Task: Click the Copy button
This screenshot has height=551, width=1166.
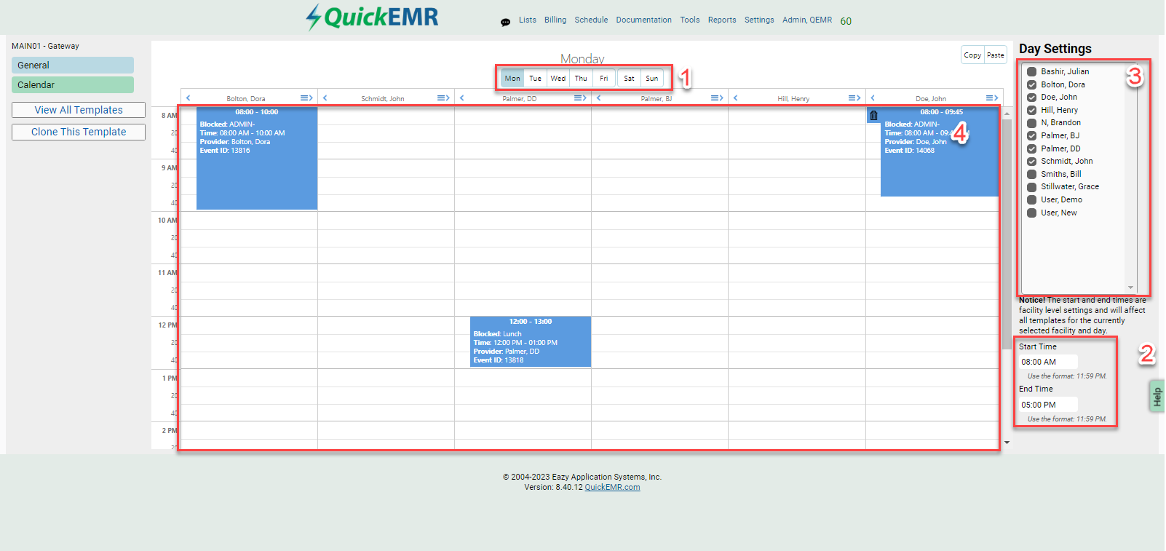Action: click(972, 55)
